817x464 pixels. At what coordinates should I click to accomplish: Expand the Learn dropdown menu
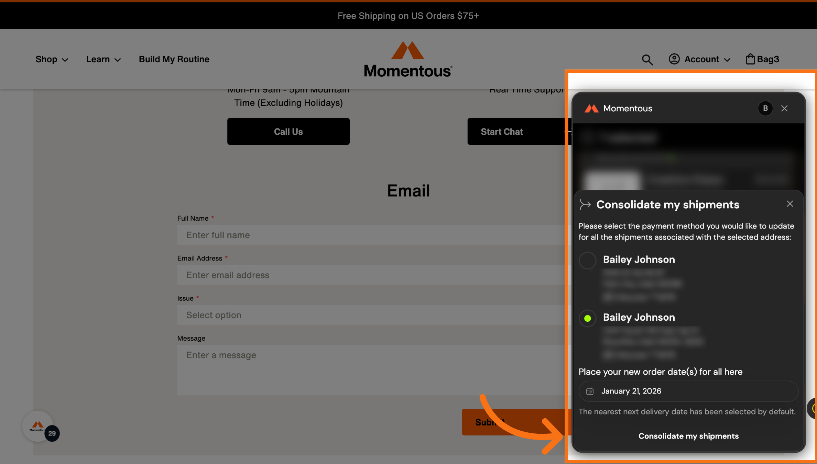pyautogui.click(x=103, y=59)
